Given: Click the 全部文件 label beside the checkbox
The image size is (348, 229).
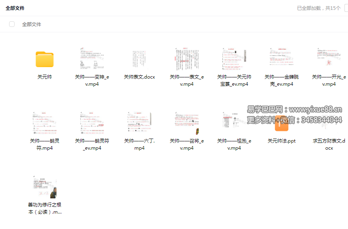Looking at the screenshot, I should pyautogui.click(x=32, y=24).
